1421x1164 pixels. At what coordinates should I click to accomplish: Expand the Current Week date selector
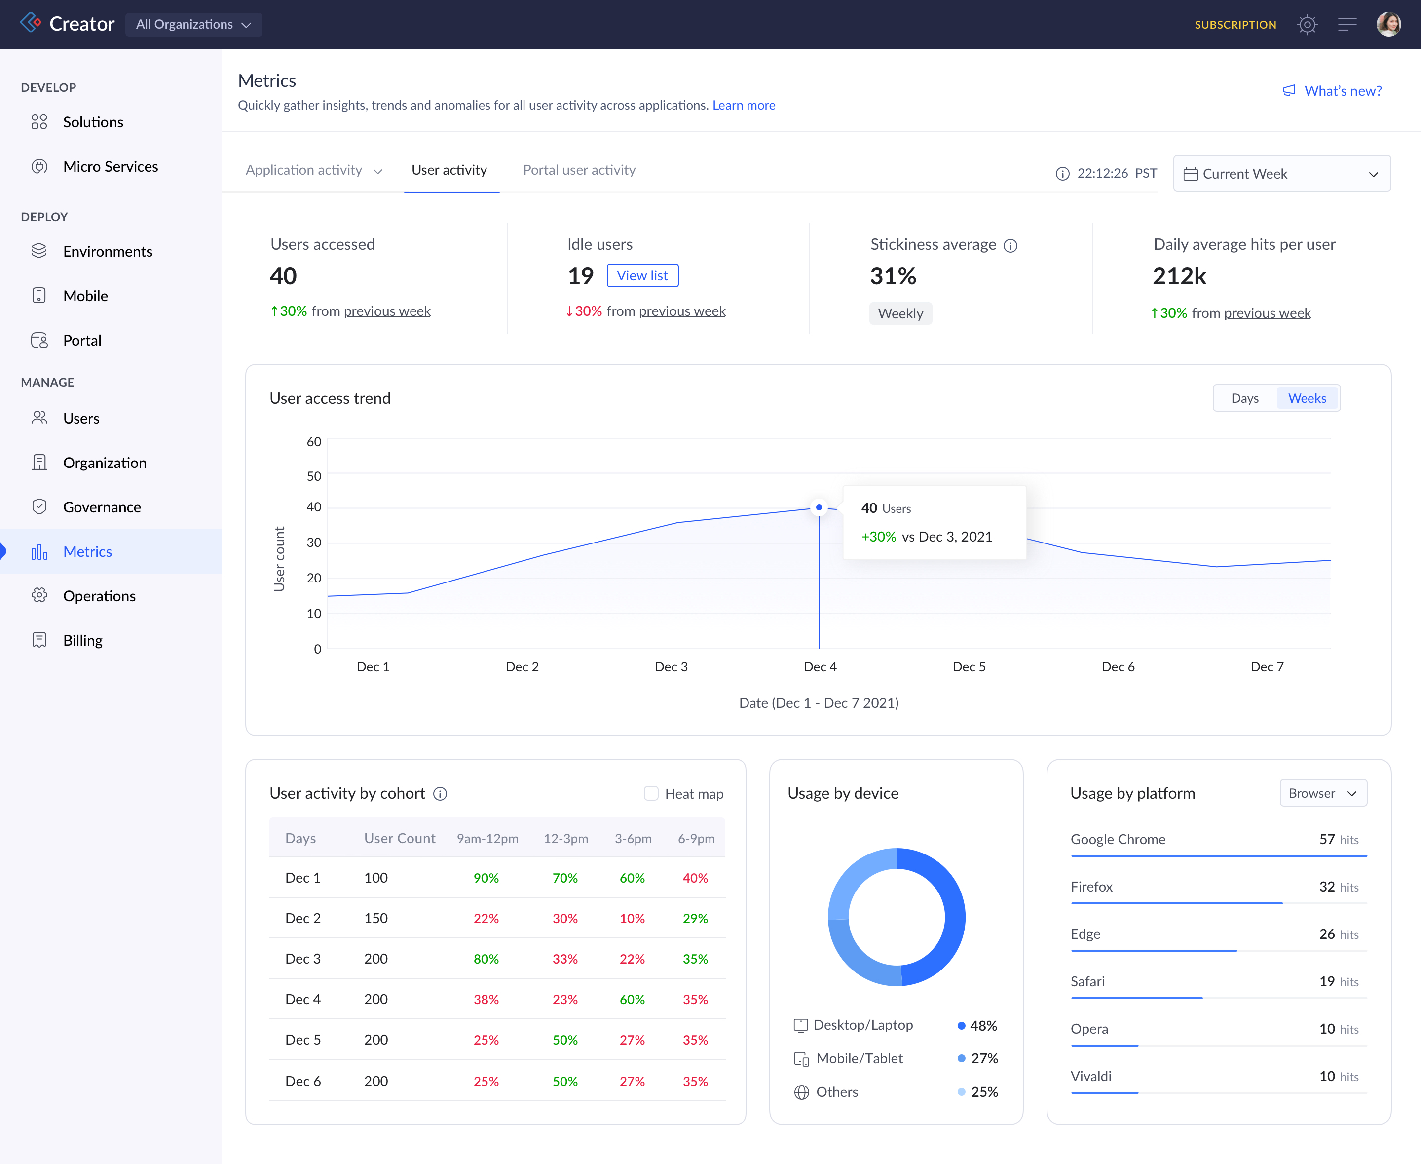1281,174
